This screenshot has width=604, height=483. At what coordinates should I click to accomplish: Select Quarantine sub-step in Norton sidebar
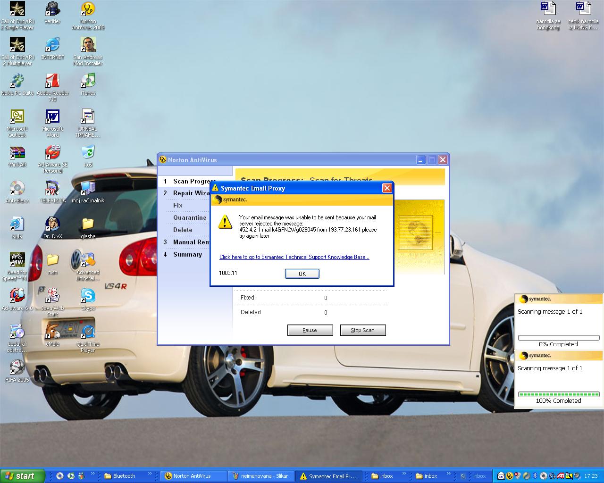tap(190, 217)
